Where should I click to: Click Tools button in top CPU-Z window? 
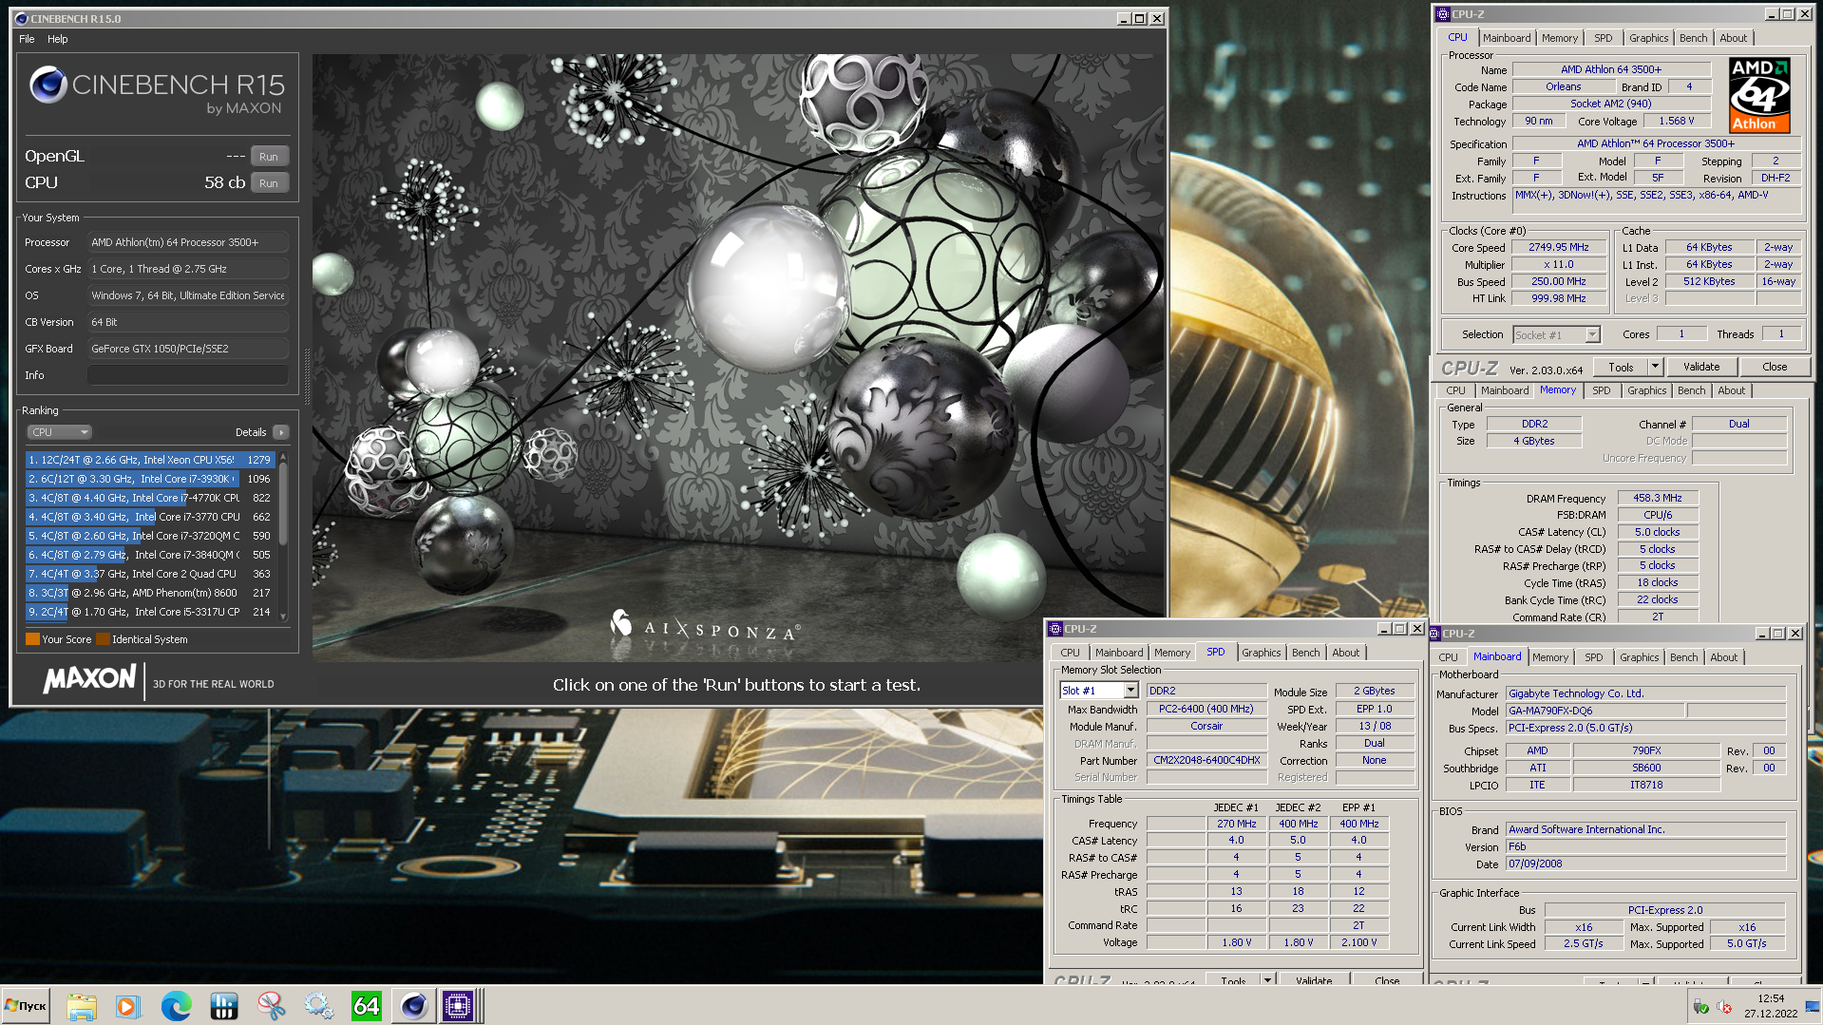1621,368
